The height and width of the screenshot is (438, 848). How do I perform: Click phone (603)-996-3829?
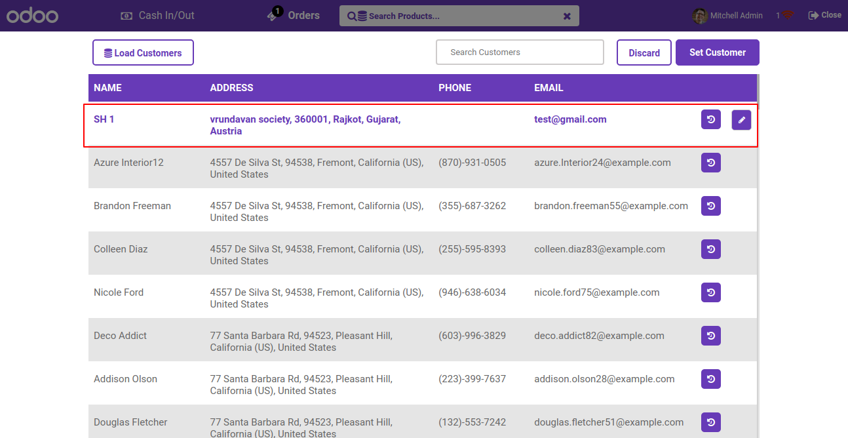pyautogui.click(x=472, y=336)
